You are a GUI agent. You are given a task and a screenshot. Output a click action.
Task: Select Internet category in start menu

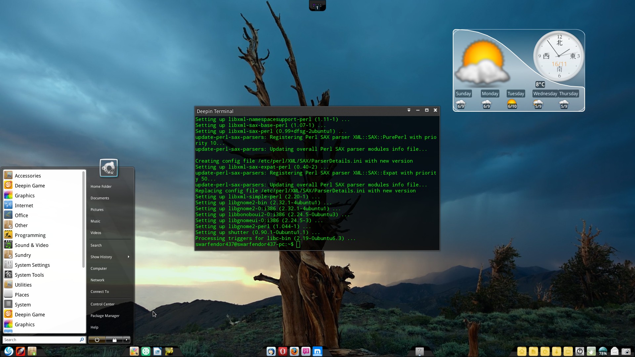tap(24, 206)
